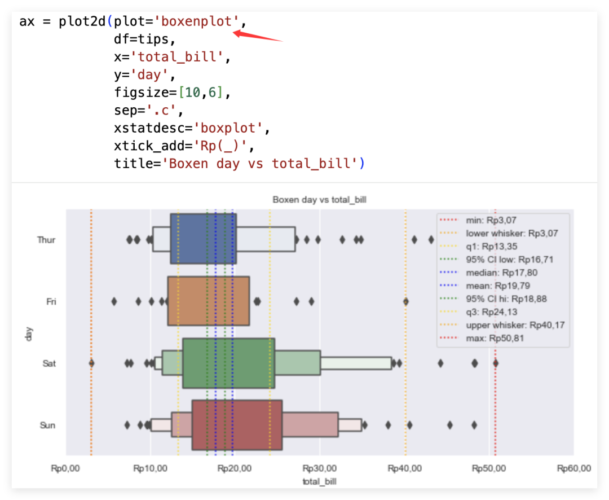Image resolution: width=609 pixels, height=500 pixels.
Task: Click the Rp60,00 x-axis tick label
Action: click(x=574, y=468)
